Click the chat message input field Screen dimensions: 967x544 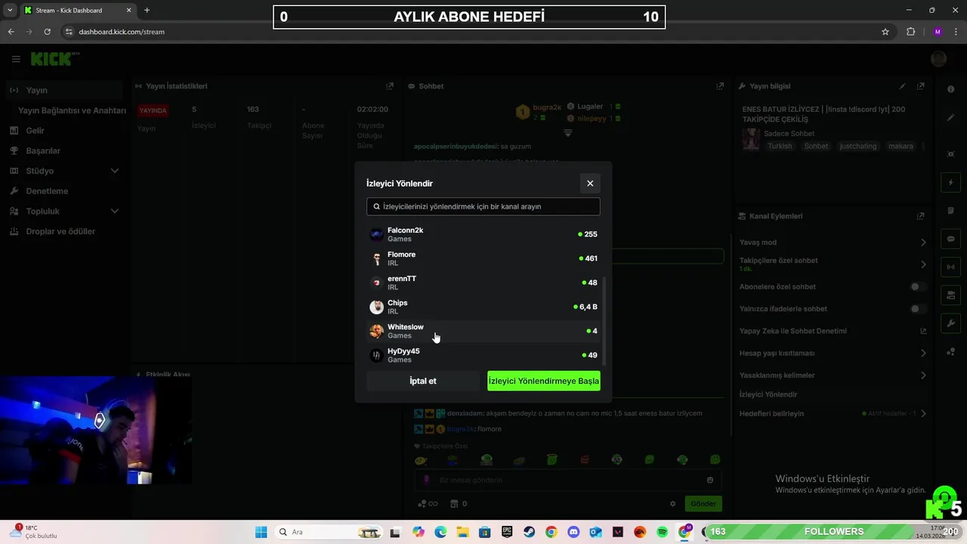coord(567,480)
